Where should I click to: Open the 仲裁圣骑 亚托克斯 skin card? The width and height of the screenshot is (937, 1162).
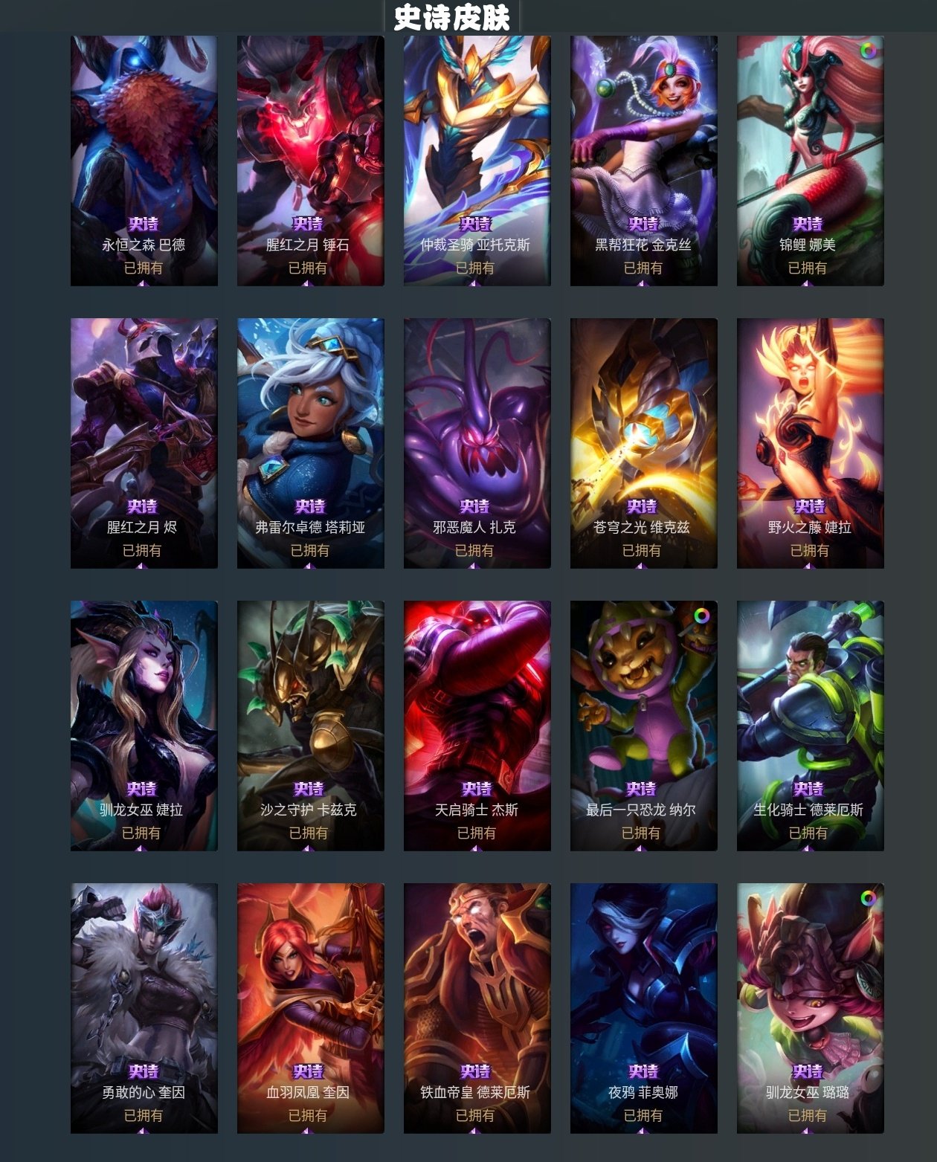click(477, 161)
